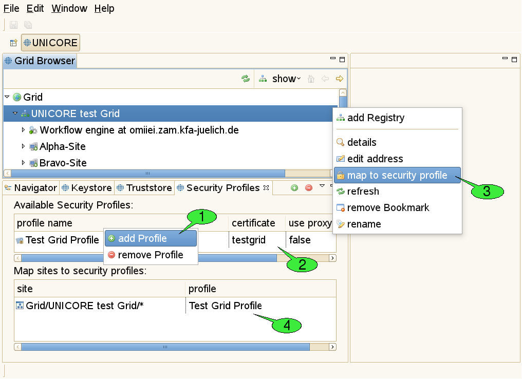Choose add Registry from context menu

click(x=397, y=118)
